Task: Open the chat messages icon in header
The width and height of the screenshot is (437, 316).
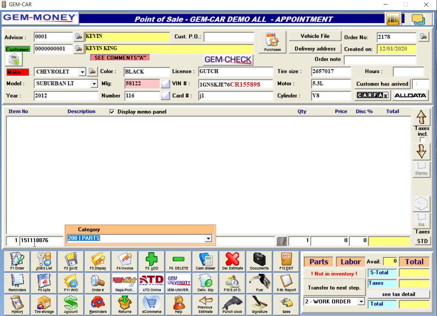Action: pyautogui.click(x=418, y=19)
